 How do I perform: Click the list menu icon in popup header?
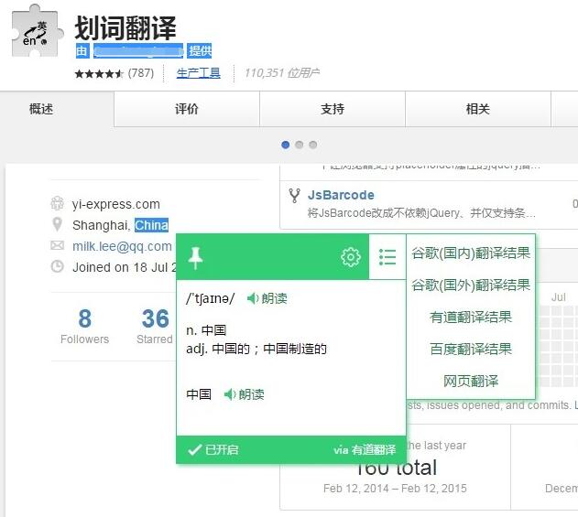coord(387,257)
